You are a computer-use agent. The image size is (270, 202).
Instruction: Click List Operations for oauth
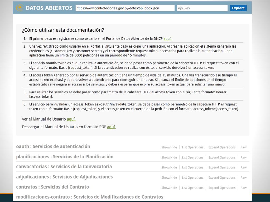tap(193, 147)
